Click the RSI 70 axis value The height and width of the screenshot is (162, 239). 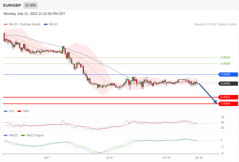222,117
